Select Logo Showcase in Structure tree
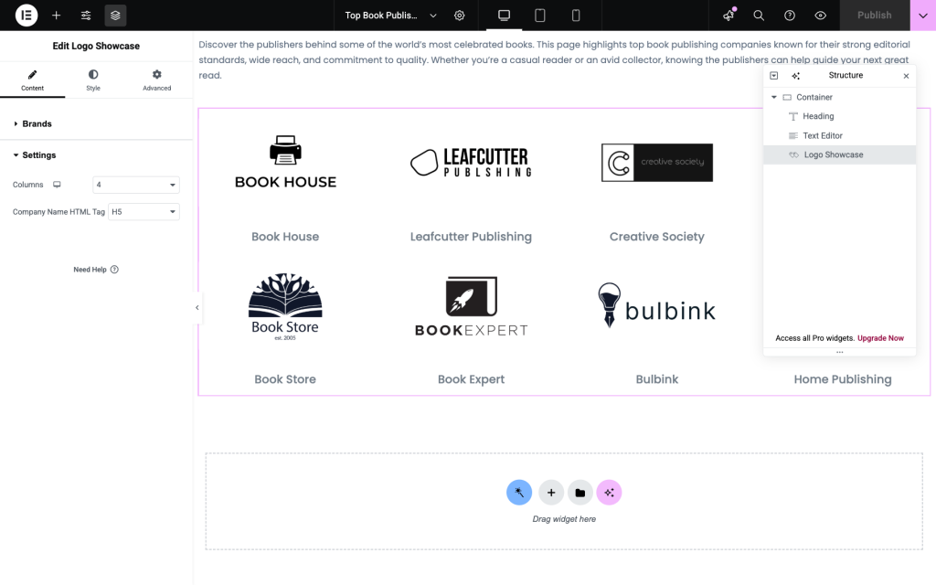936x585 pixels. (x=839, y=154)
